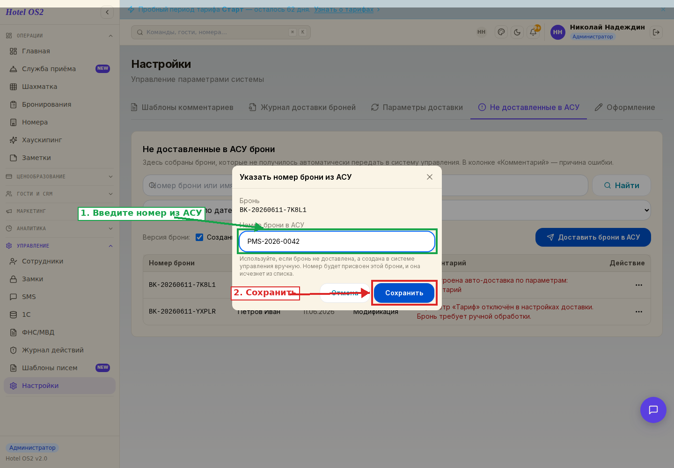Click the Номер брони в АСУ input field
The image size is (674, 468).
coord(337,241)
